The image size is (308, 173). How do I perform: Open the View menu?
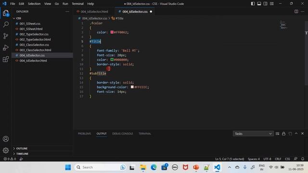tap(48, 4)
